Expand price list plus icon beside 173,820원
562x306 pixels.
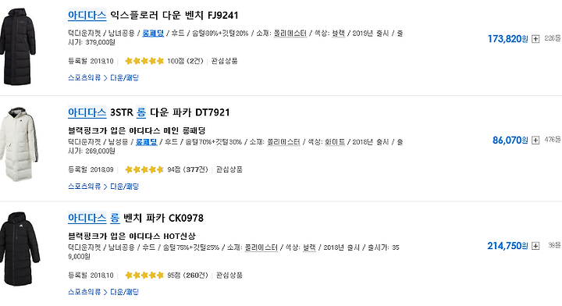click(535, 39)
